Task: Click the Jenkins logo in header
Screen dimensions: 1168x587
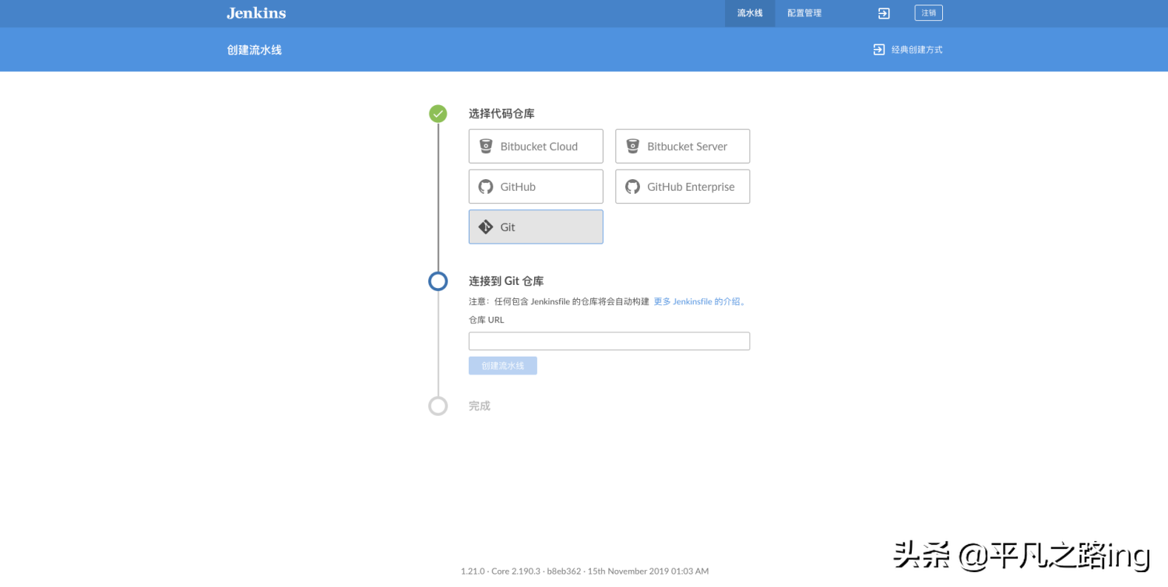Action: [x=256, y=13]
